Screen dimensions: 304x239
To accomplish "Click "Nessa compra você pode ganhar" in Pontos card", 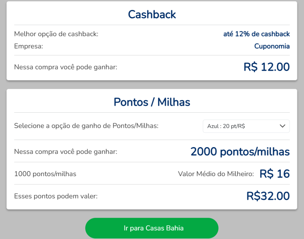I will pos(66,152).
